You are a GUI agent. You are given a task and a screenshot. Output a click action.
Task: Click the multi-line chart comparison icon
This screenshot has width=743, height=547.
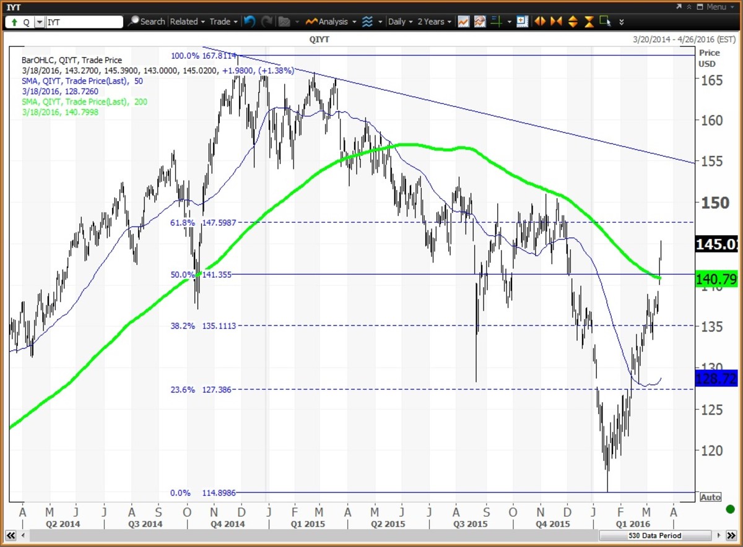tap(480, 22)
